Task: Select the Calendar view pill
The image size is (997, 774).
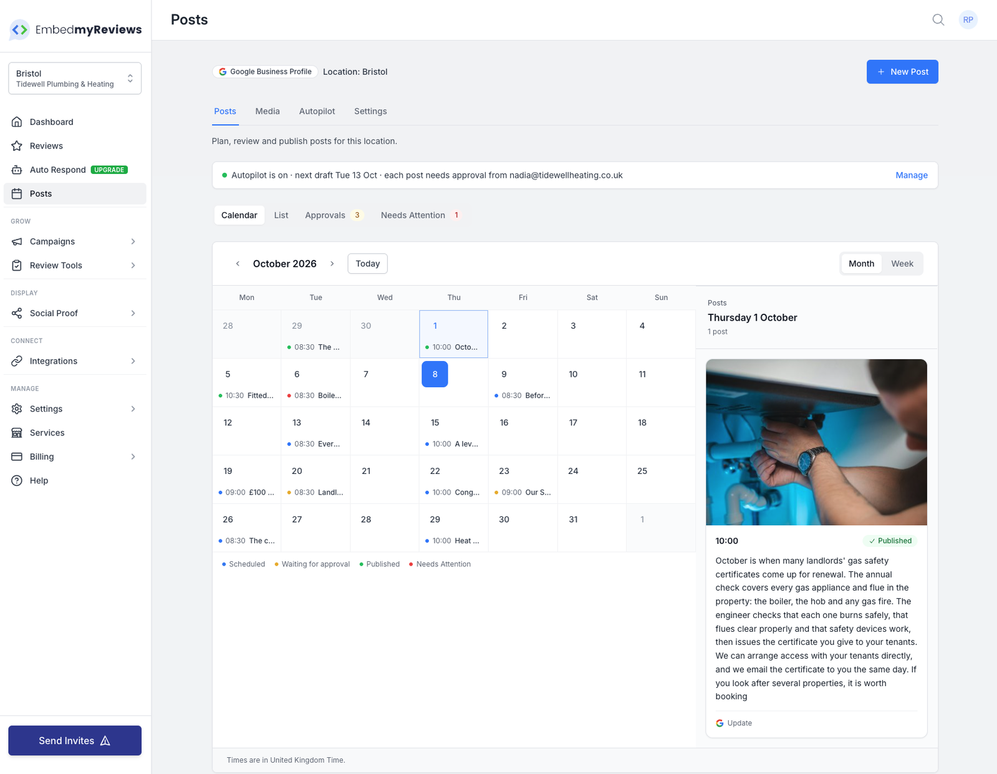Action: coord(239,215)
